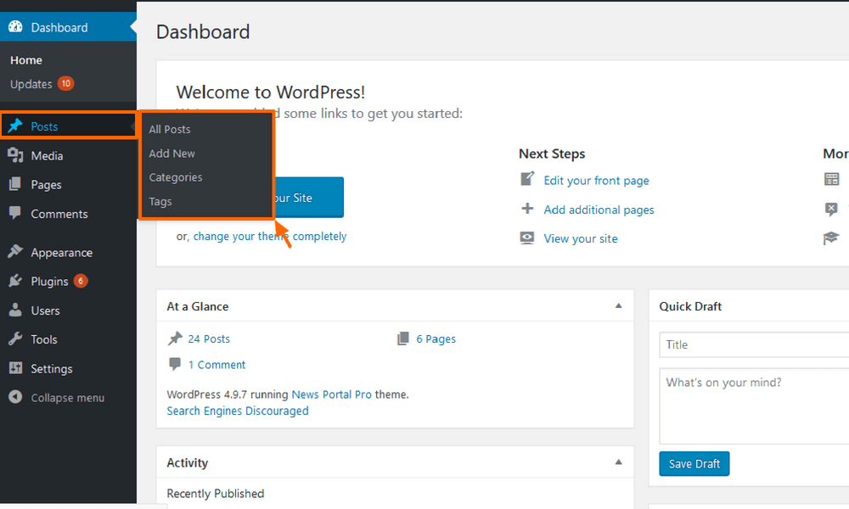Click the Plugins plug icon

pyautogui.click(x=15, y=282)
